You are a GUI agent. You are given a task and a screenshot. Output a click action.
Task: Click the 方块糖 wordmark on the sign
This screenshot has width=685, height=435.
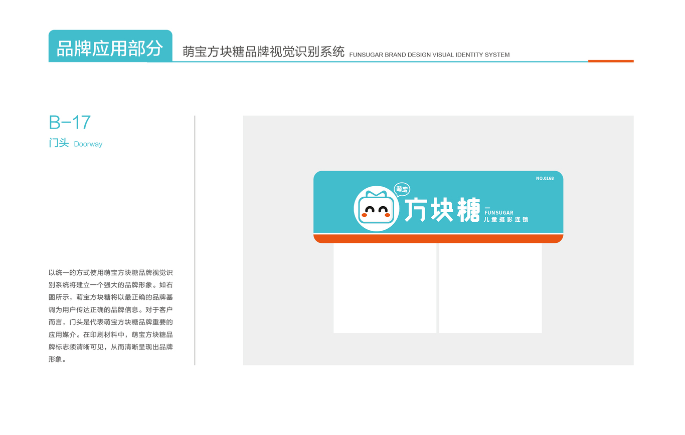pyautogui.click(x=442, y=210)
